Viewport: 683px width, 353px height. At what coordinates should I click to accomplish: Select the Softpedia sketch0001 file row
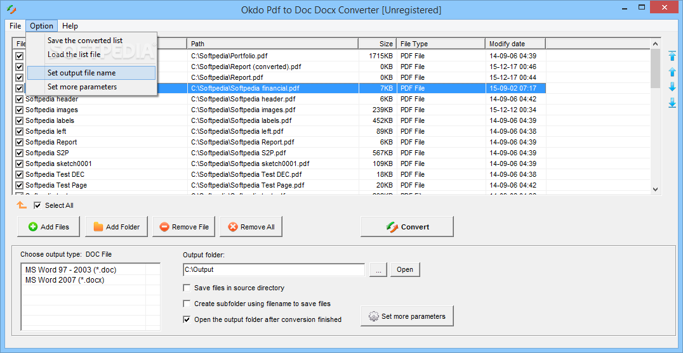pyautogui.click(x=281, y=164)
